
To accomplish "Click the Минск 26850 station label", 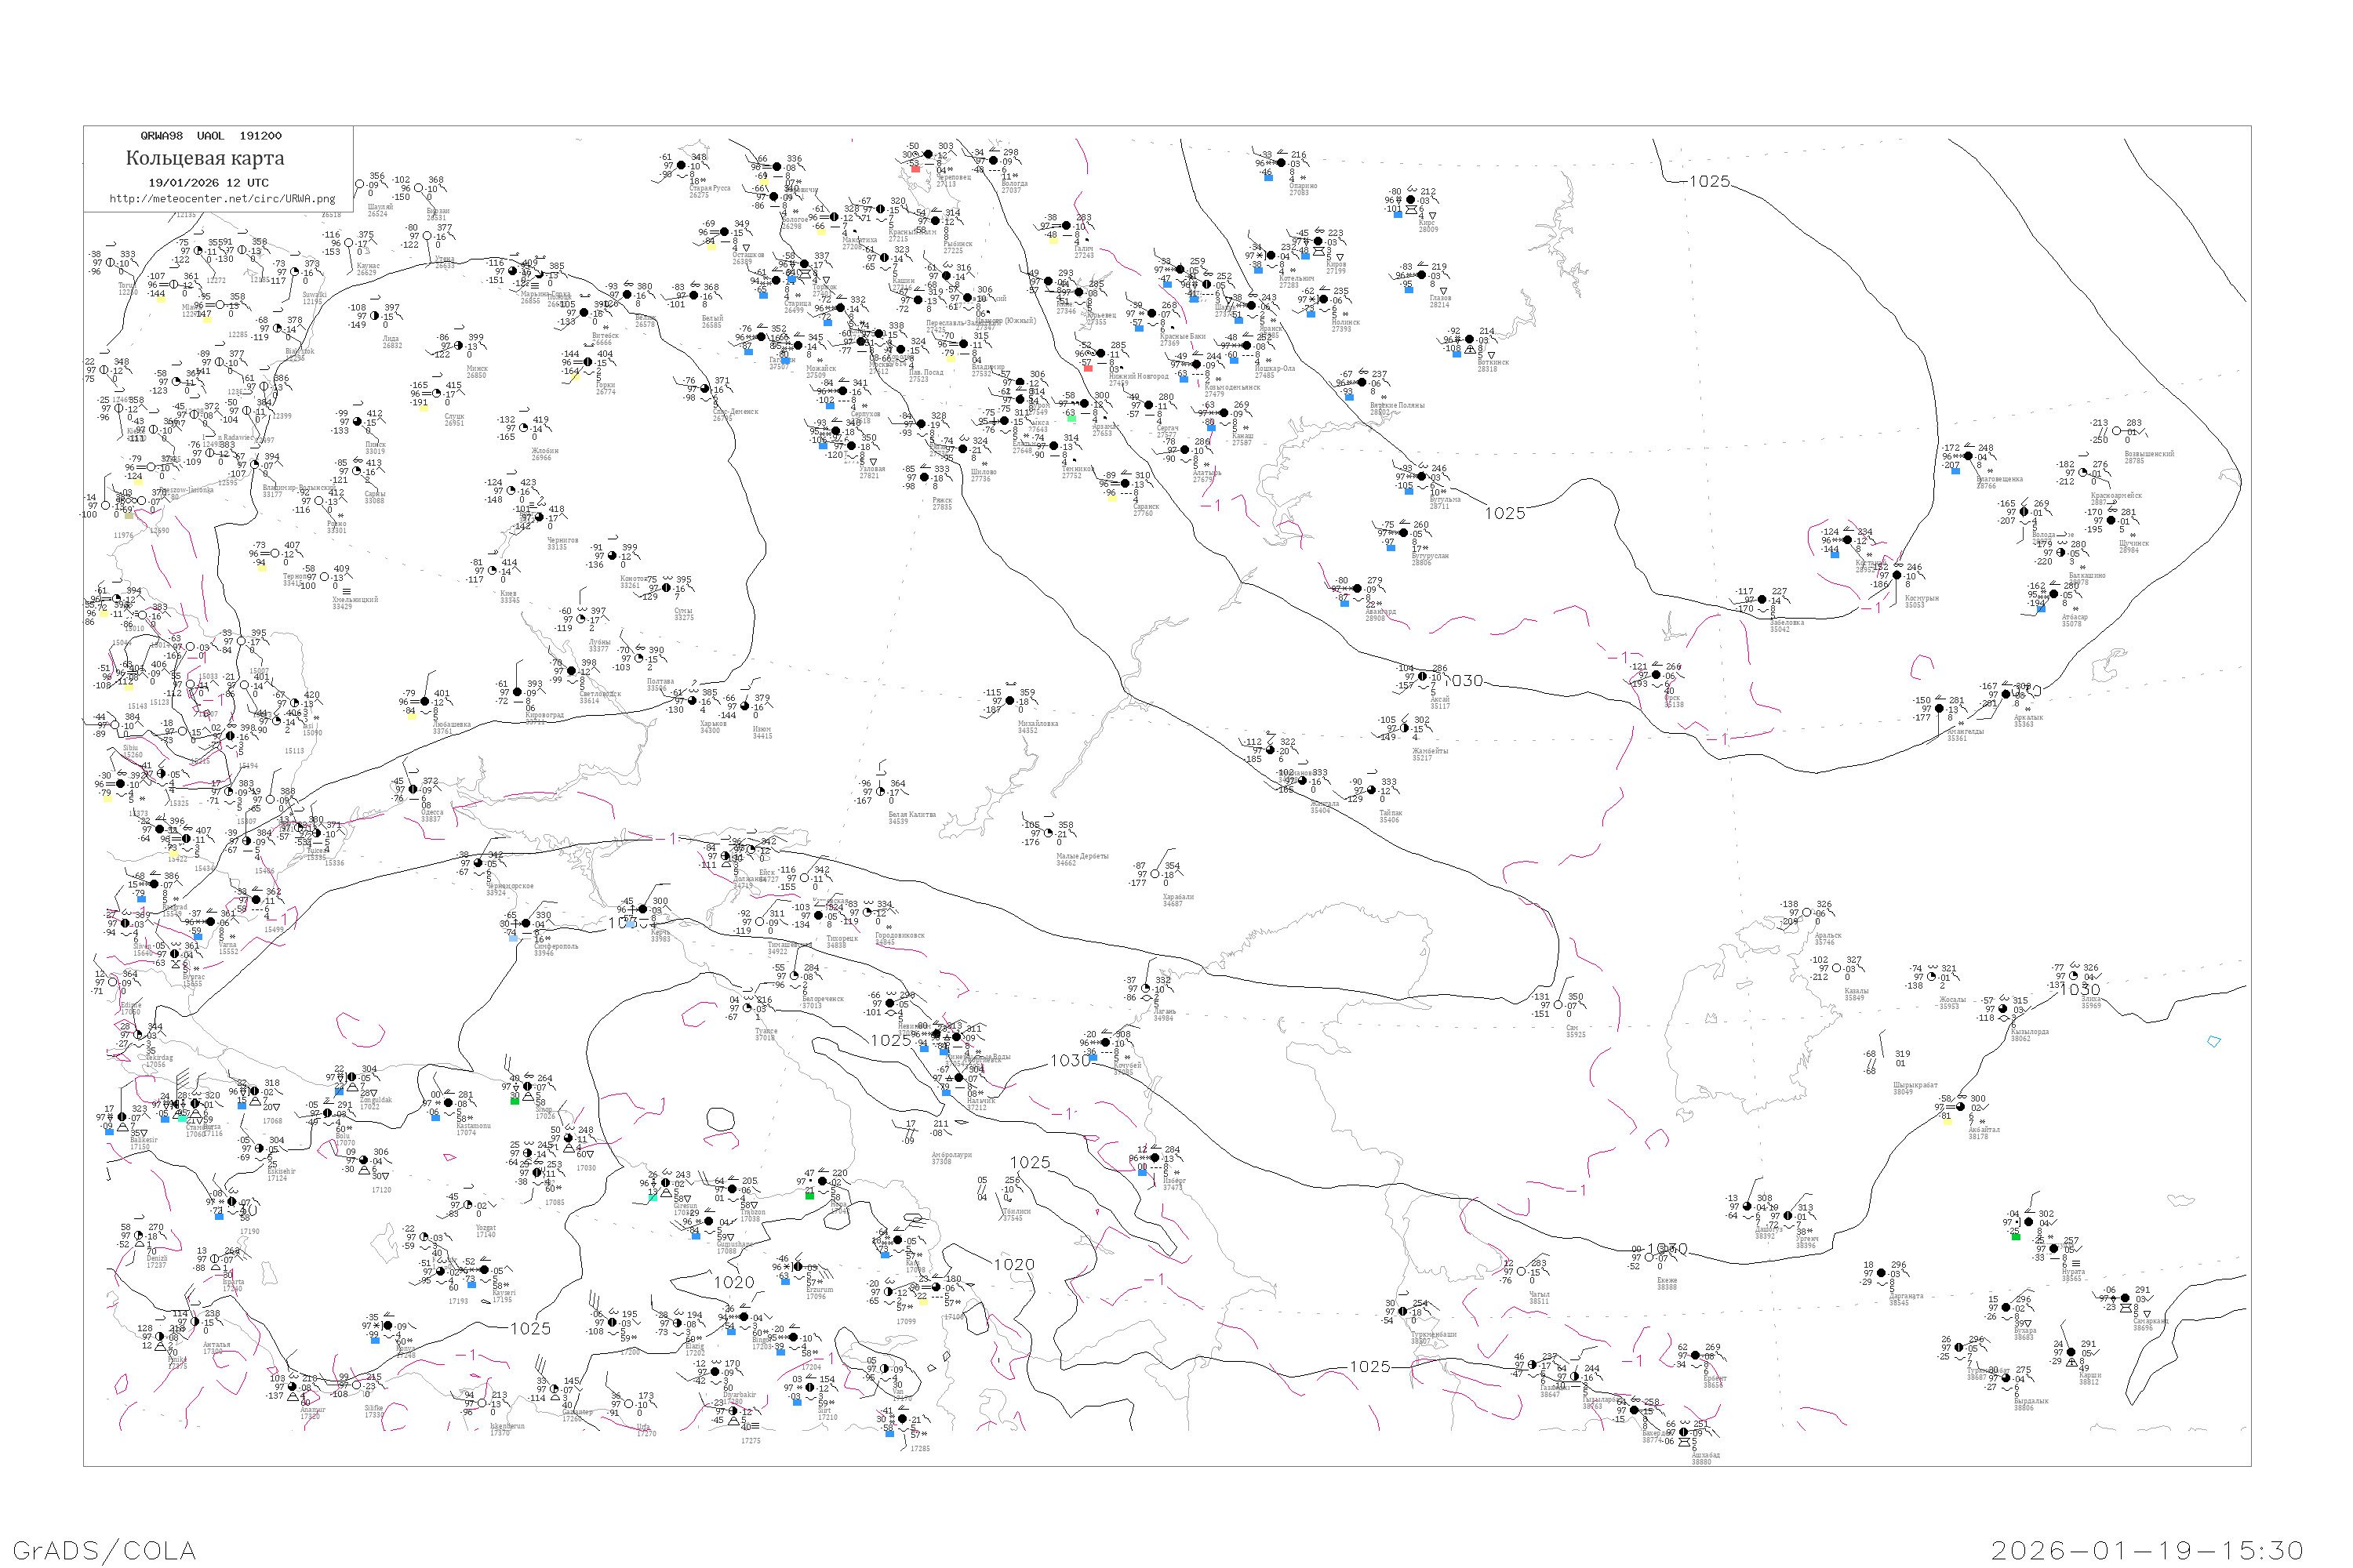I will point(476,372).
